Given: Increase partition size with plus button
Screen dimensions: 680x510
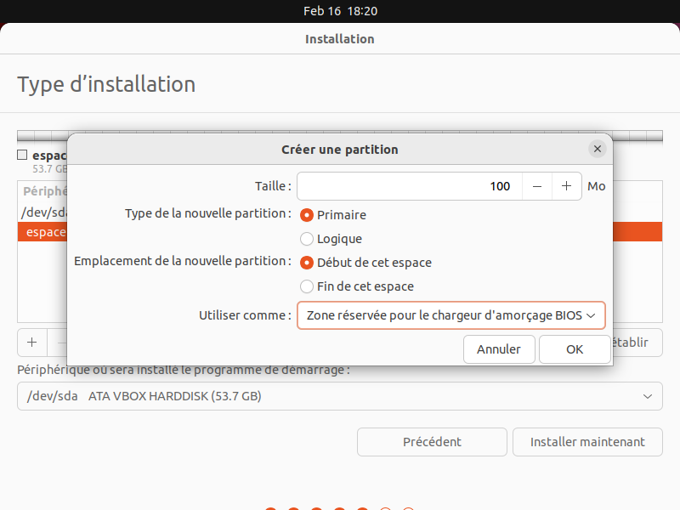Looking at the screenshot, I should point(566,186).
